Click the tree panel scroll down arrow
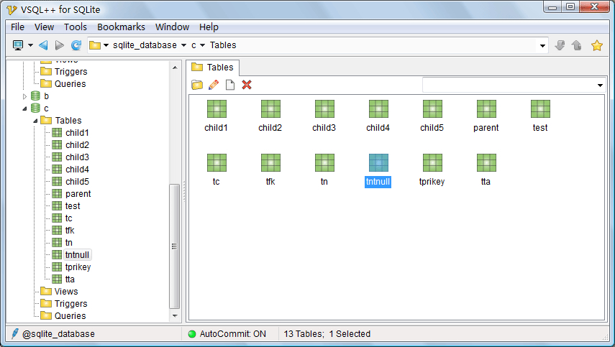The height and width of the screenshot is (347, 615). (x=175, y=315)
